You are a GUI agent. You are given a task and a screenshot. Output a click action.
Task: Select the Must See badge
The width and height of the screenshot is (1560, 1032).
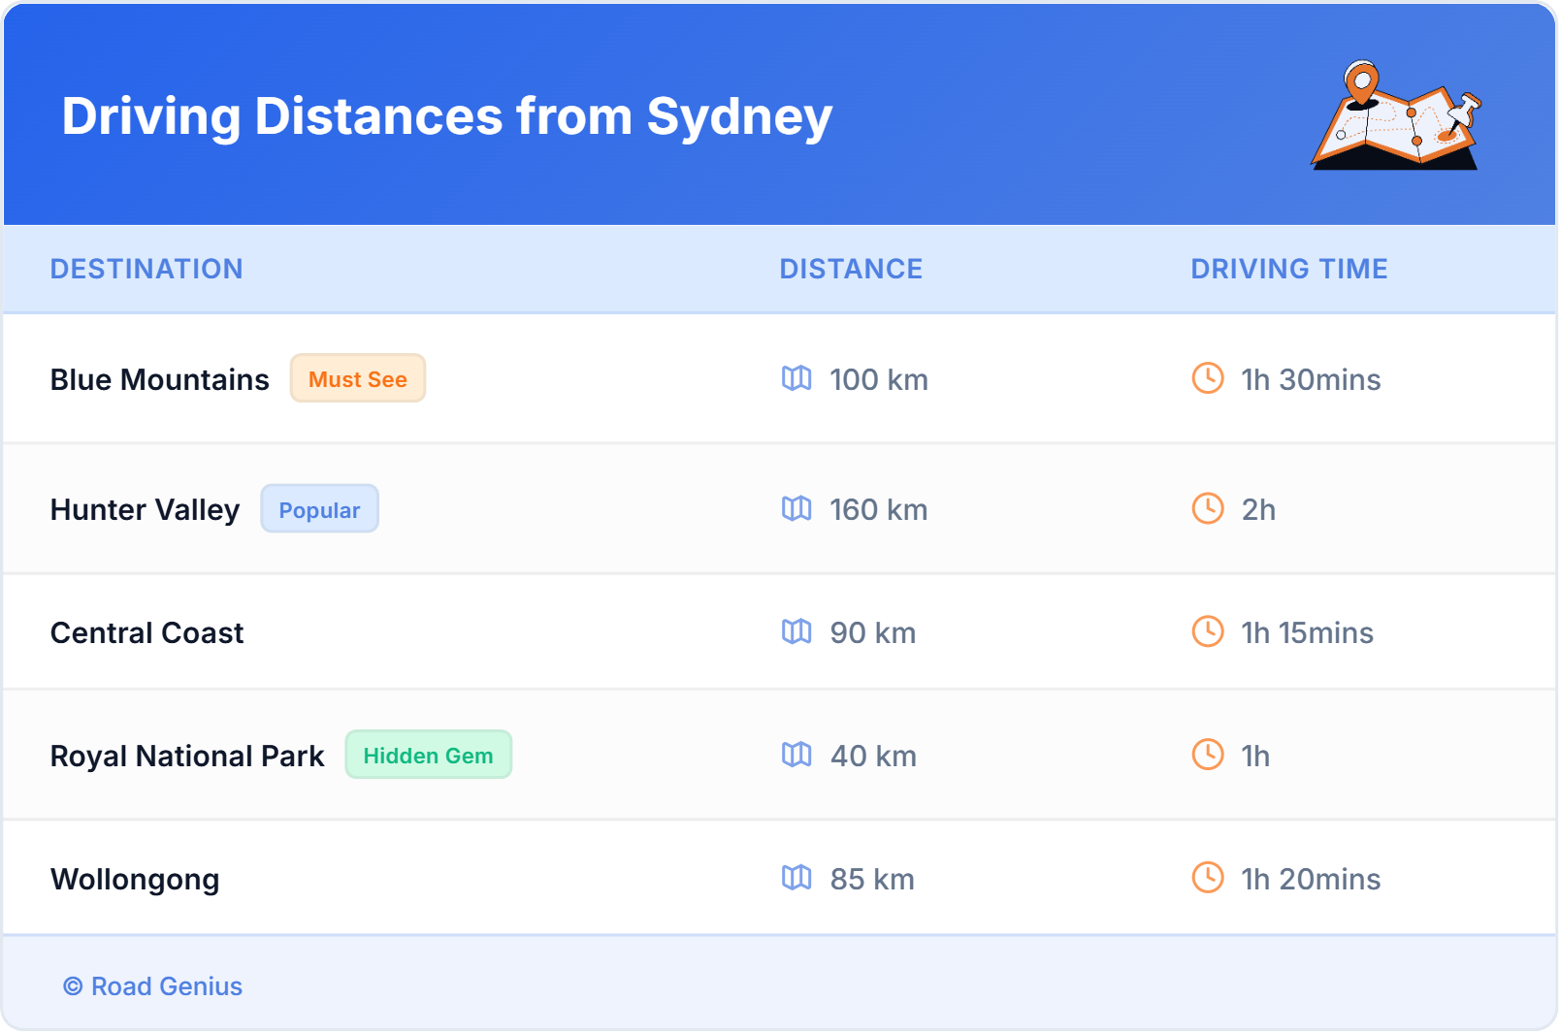point(357,378)
